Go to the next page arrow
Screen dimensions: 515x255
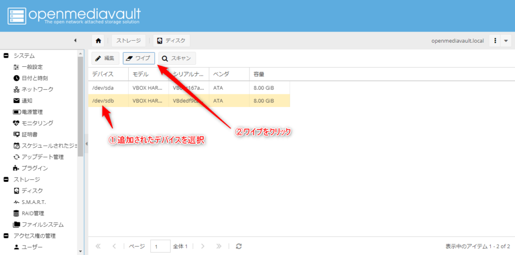click(203, 246)
